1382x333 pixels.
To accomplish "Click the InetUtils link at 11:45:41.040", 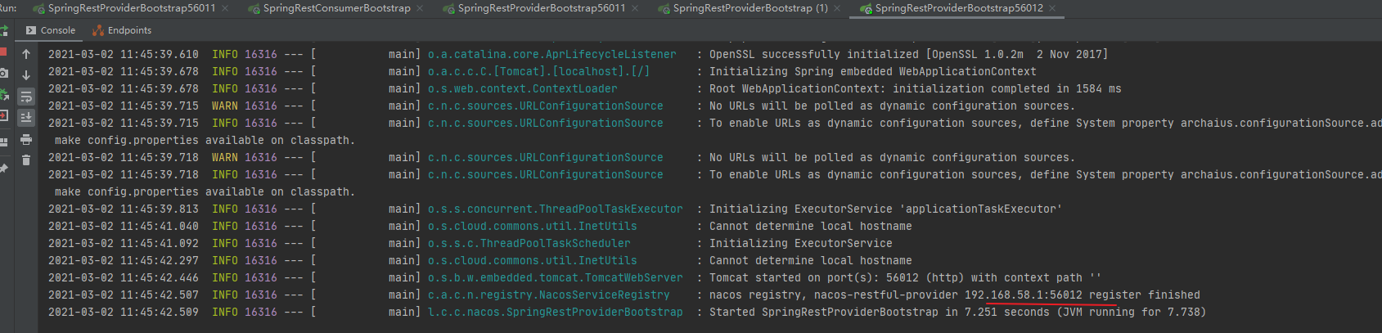I will 532,226.
